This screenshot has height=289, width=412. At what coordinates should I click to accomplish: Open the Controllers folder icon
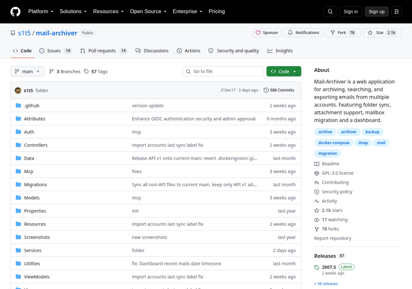[18, 145]
